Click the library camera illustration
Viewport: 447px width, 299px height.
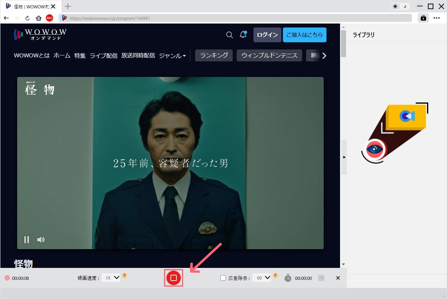pos(395,133)
